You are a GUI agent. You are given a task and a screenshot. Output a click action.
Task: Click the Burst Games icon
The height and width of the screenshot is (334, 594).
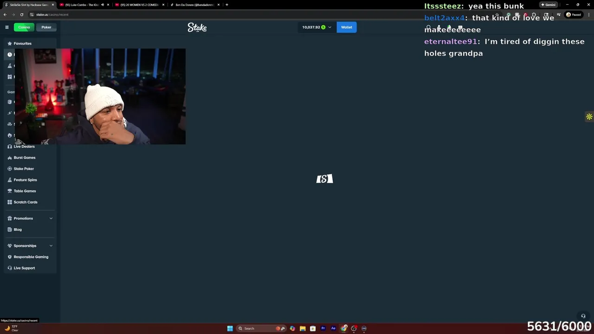tap(10, 158)
